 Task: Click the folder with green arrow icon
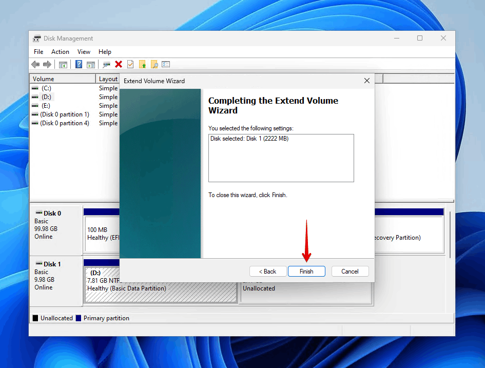142,64
